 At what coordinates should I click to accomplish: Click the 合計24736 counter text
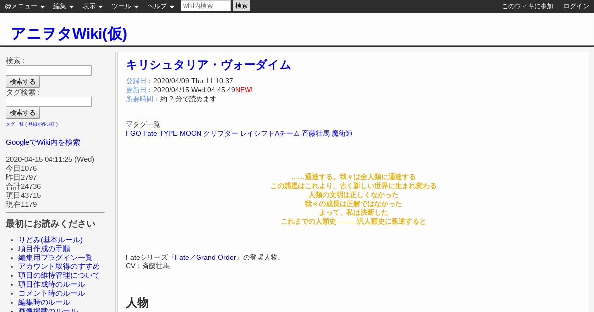23,186
